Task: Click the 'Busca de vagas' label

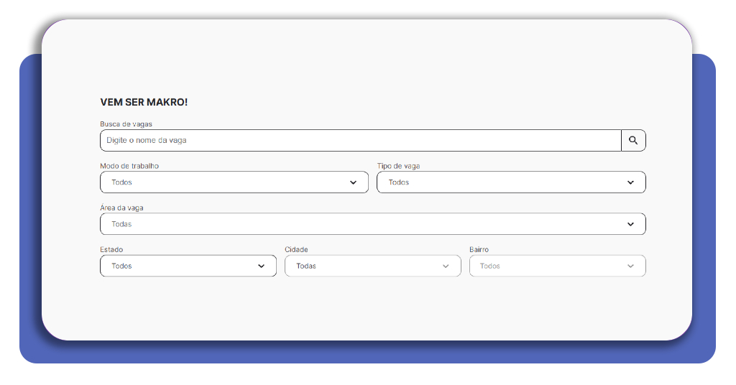Action: coord(126,124)
